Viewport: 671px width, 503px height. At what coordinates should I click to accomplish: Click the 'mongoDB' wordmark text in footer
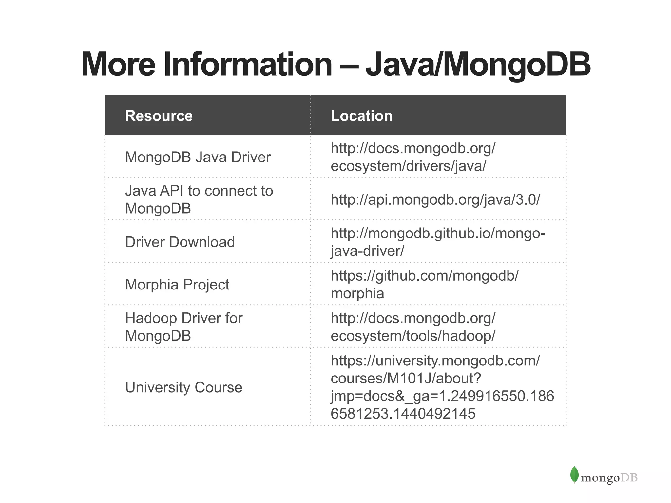click(609, 478)
